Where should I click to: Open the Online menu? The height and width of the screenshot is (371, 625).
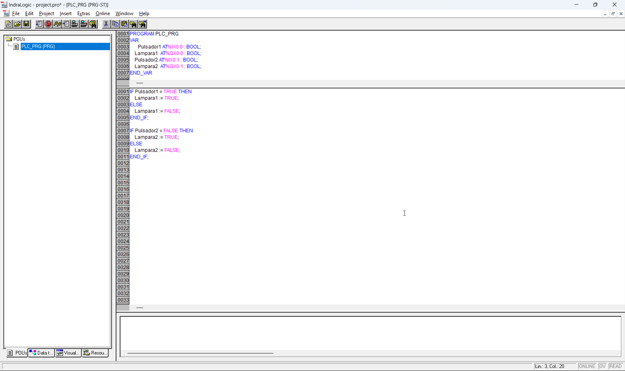[x=103, y=13]
